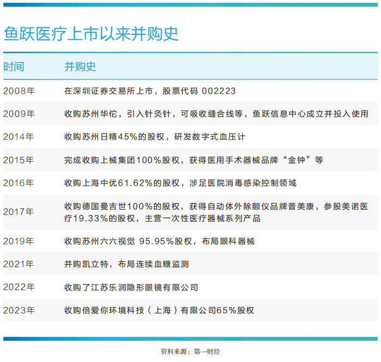Click the source note 资料来源：第一财经
The width and height of the screenshot is (381, 362).
pos(190,352)
